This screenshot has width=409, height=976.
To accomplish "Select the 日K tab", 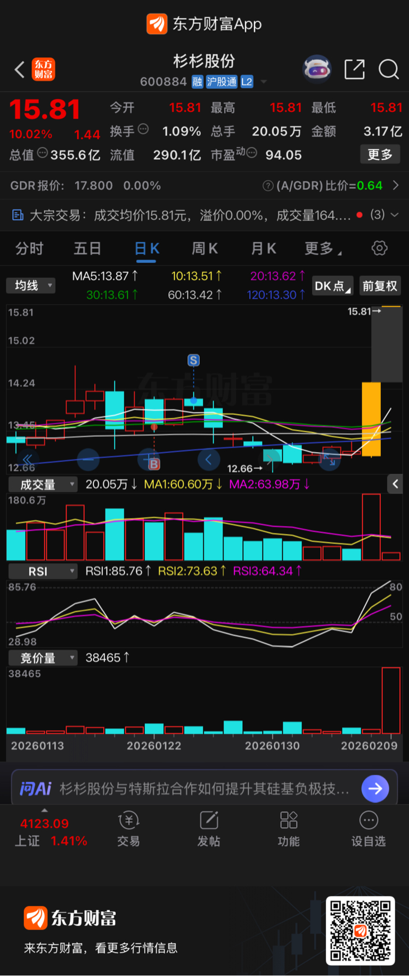I will tap(146, 249).
